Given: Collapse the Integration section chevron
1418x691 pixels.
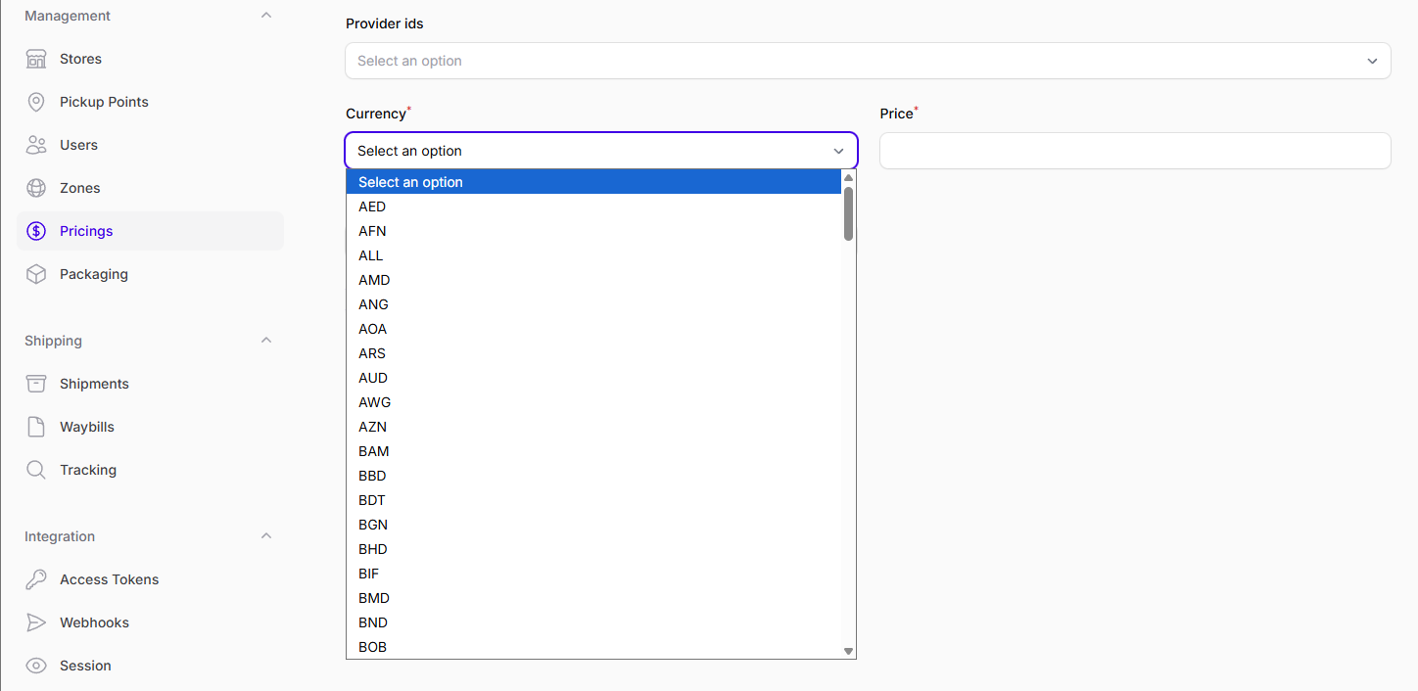Looking at the screenshot, I should click(x=266, y=536).
